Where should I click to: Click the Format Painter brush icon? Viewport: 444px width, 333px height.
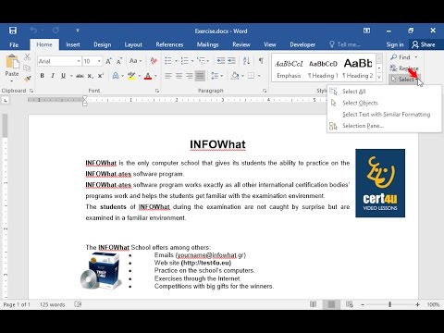pos(28,79)
